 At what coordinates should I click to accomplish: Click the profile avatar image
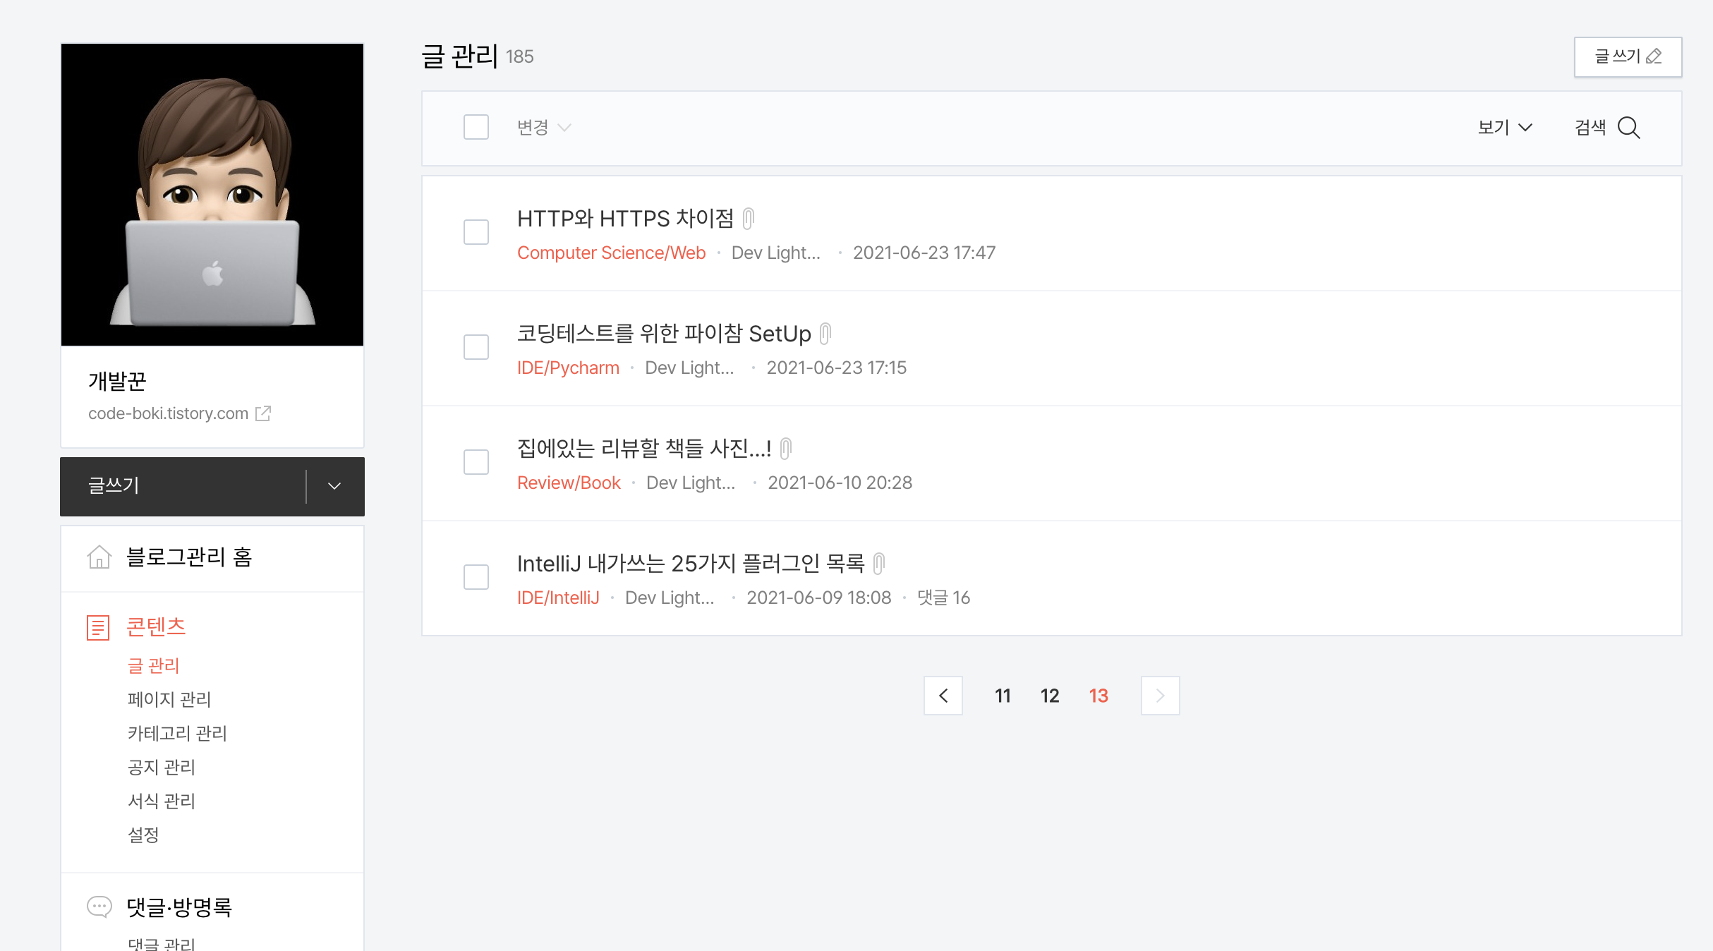pos(212,195)
